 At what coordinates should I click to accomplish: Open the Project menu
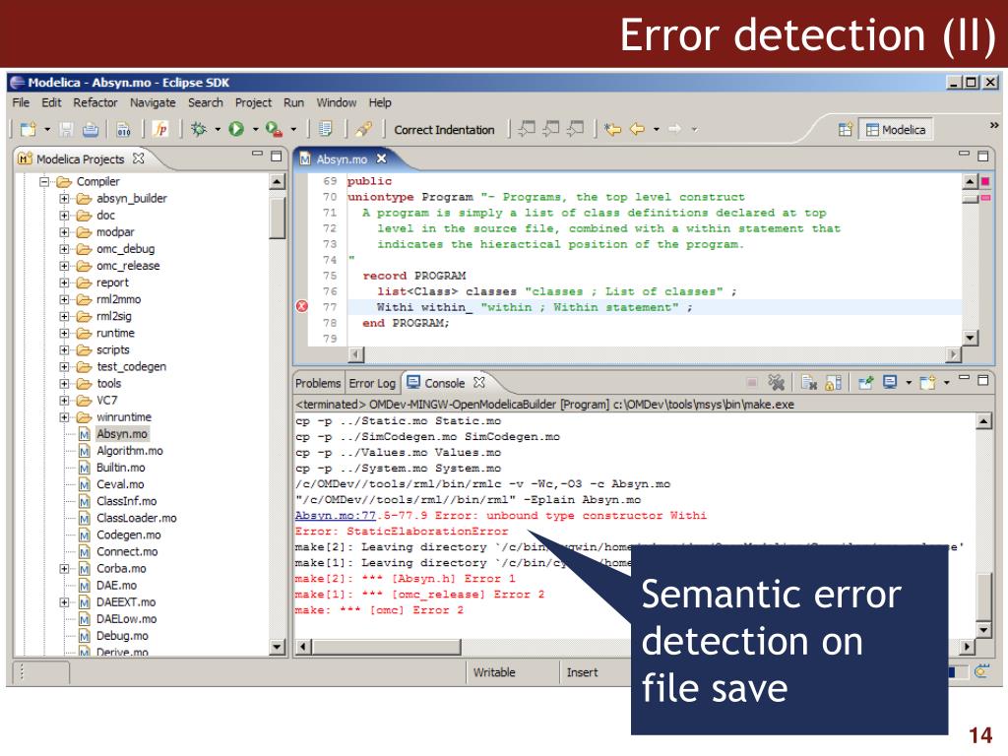point(253,102)
